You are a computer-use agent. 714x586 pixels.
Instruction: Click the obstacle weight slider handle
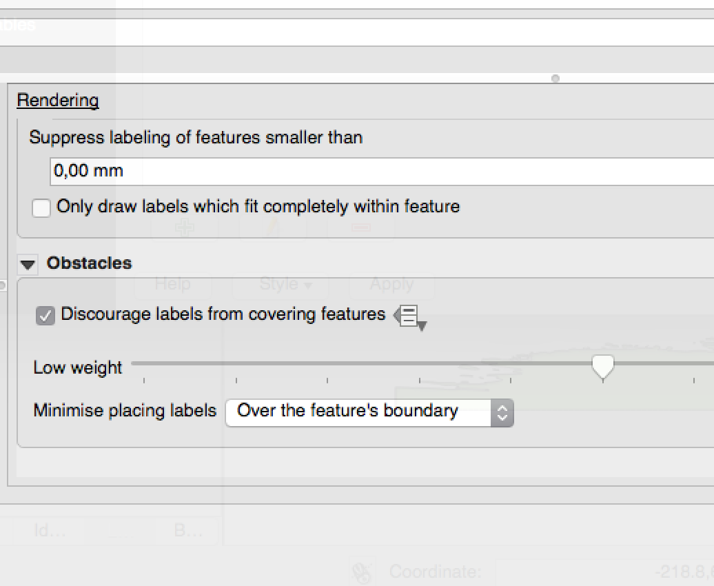[x=603, y=366]
